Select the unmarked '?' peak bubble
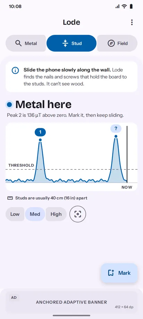Screen dimensions: 143x319 (x=116, y=128)
